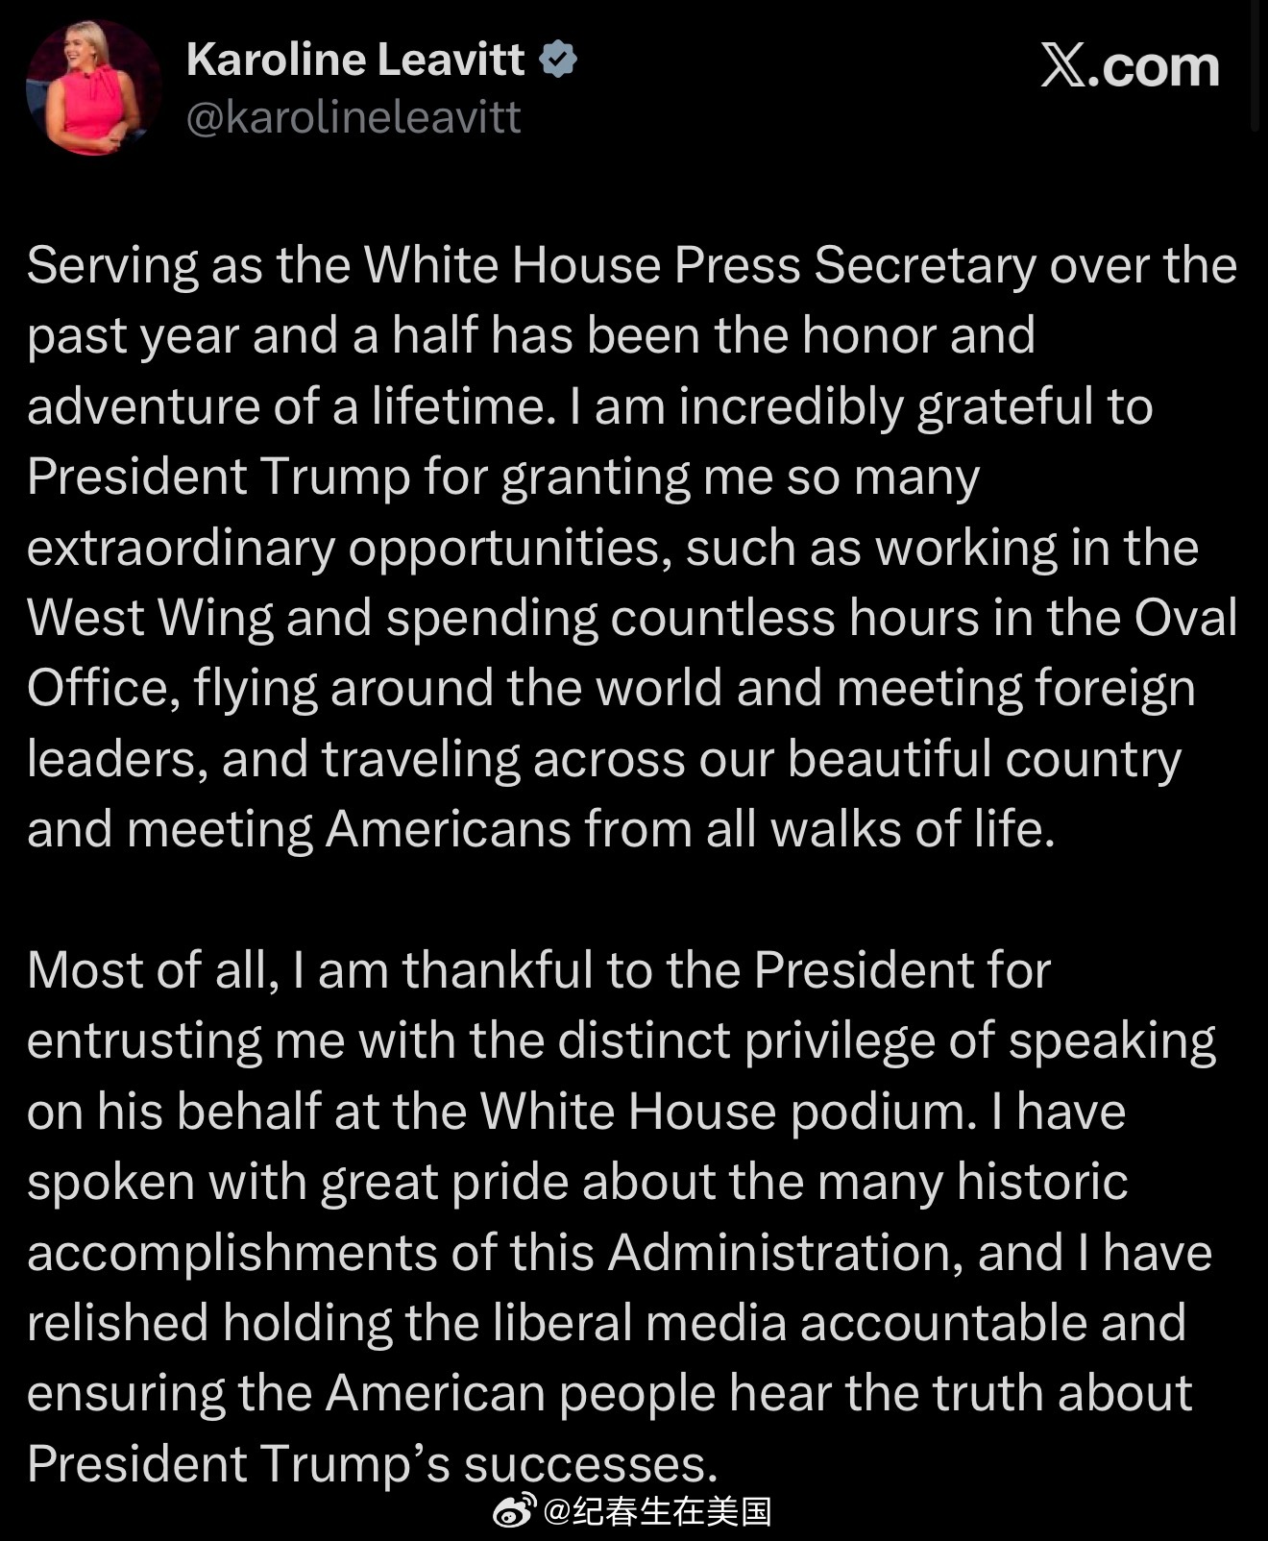Open Karoline Leavitt's profile picture

pyautogui.click(x=93, y=87)
